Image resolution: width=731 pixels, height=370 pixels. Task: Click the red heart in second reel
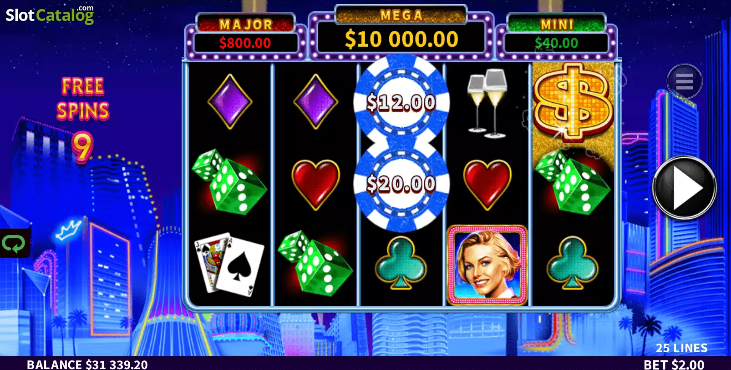(x=315, y=184)
